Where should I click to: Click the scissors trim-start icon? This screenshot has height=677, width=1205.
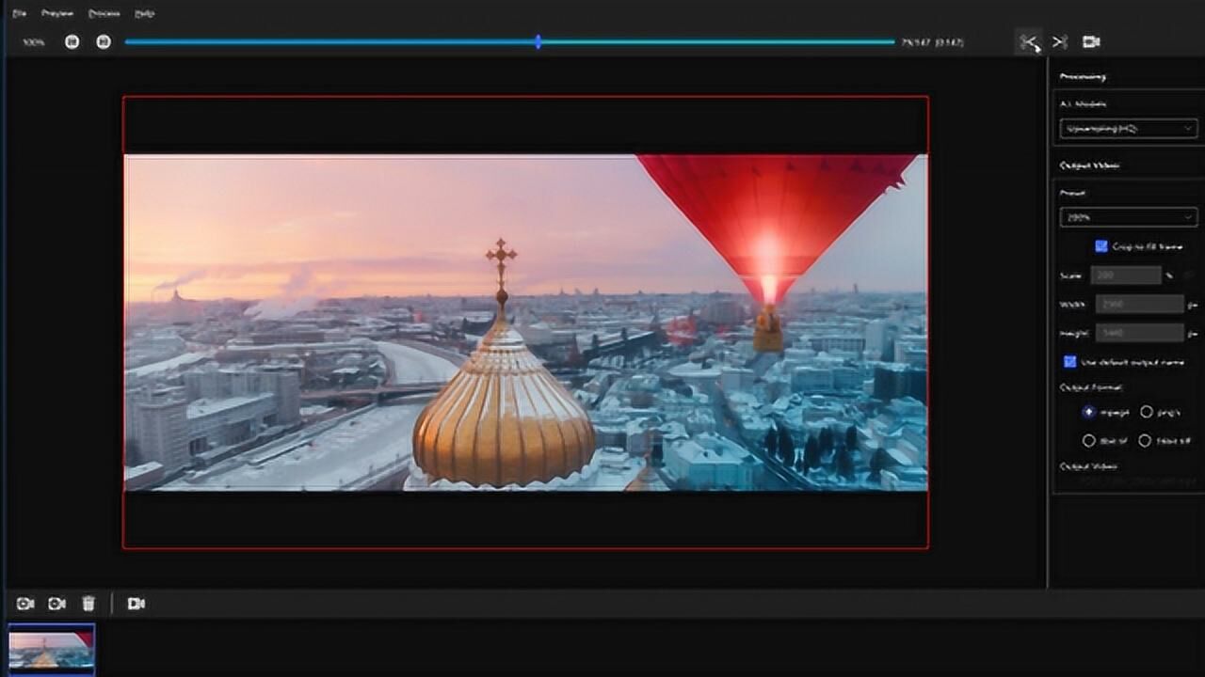(x=1029, y=42)
